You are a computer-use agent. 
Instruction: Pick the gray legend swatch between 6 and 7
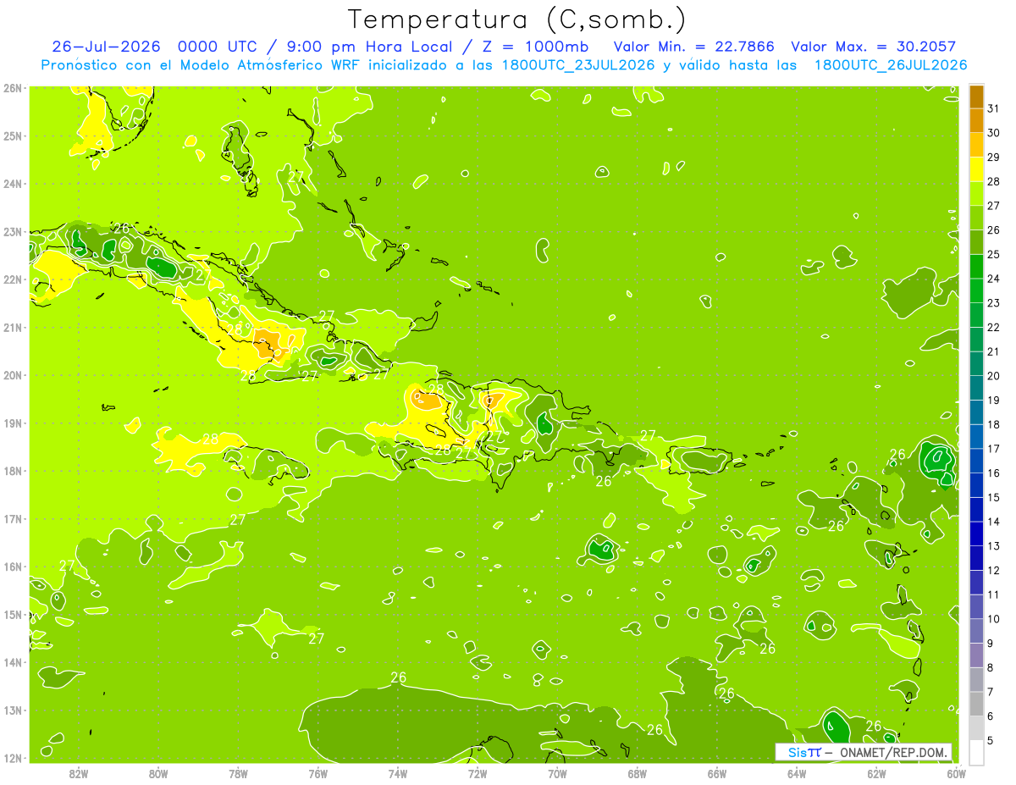click(976, 704)
